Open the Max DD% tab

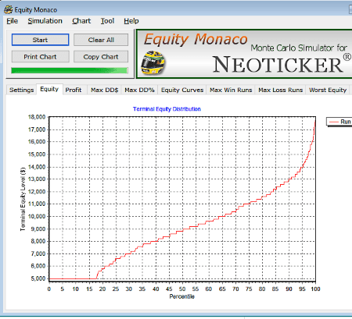139,90
